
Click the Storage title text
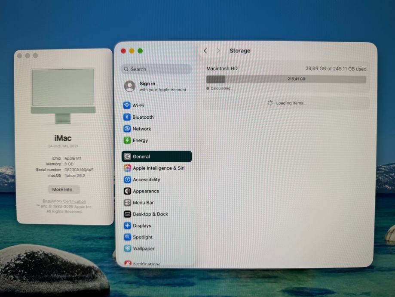coord(240,51)
